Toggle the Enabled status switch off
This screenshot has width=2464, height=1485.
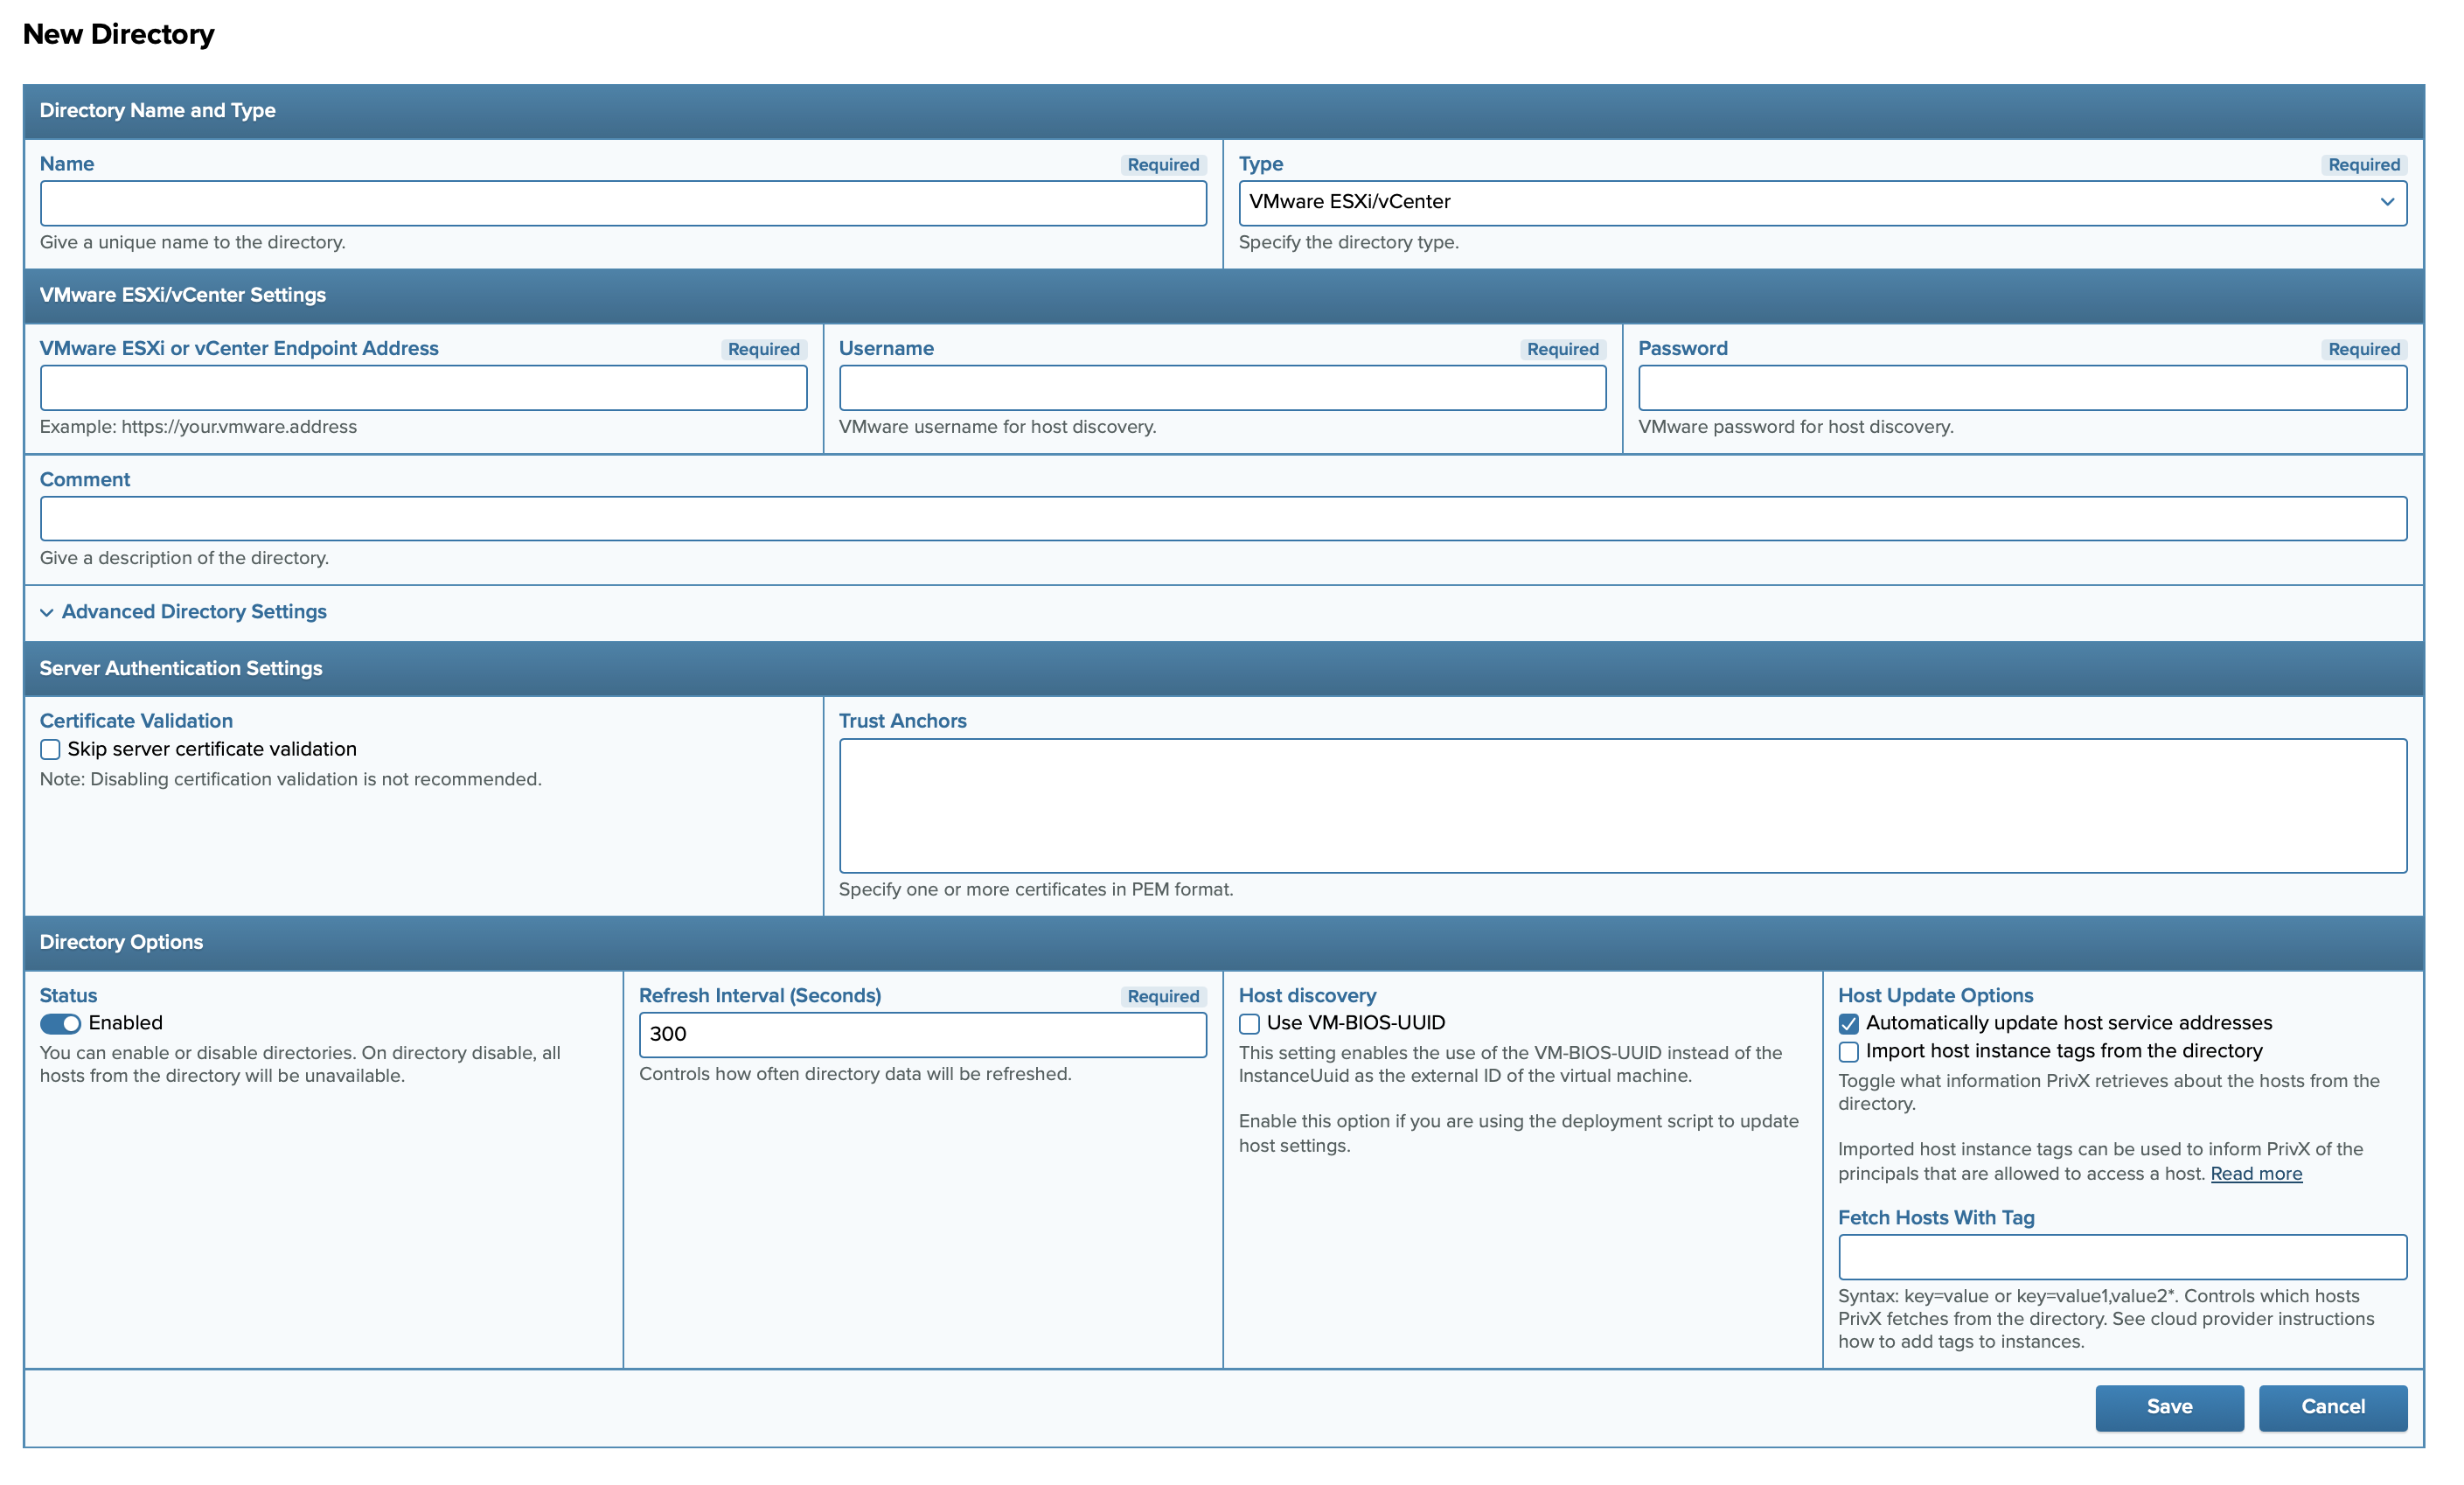point(60,1024)
